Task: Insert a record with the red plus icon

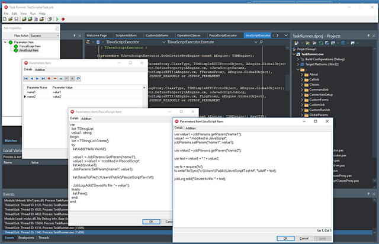Action: pos(49,79)
